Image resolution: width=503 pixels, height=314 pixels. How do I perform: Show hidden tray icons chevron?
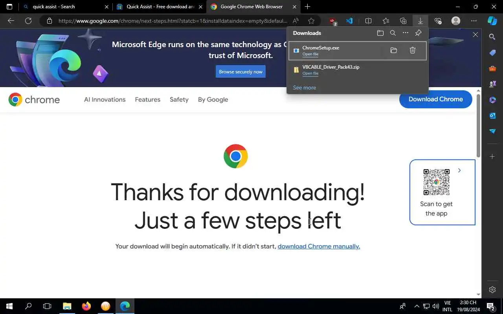click(417, 306)
